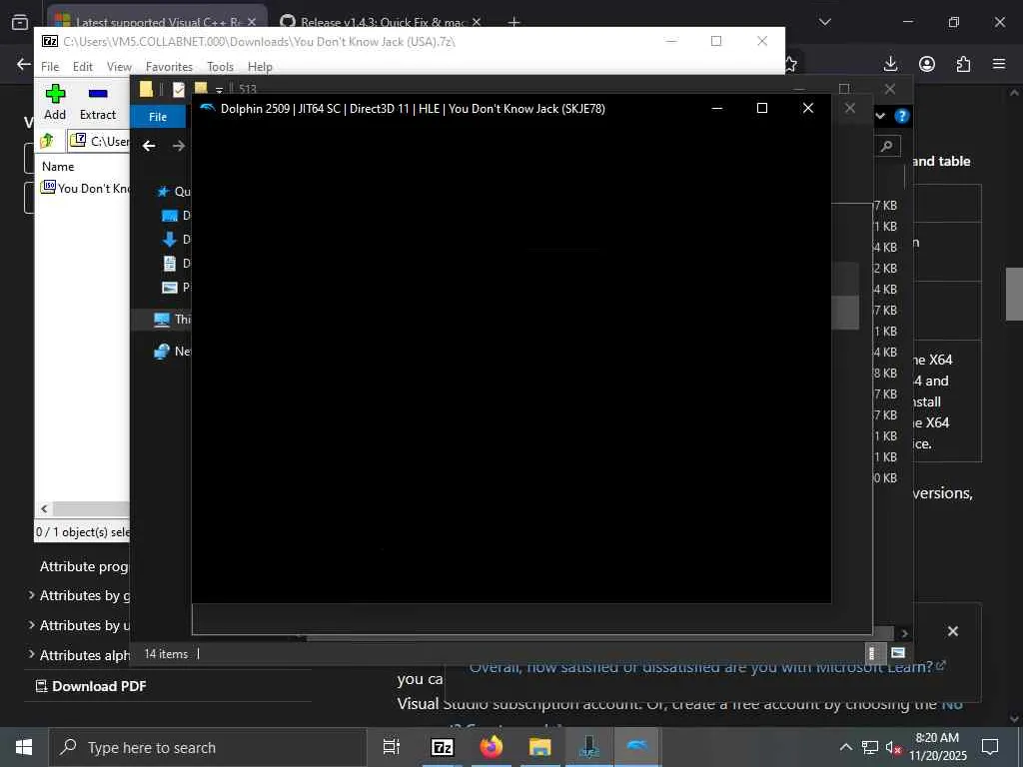Open a new Firefox tab with plus
The image size is (1023, 767).
pos(514,22)
